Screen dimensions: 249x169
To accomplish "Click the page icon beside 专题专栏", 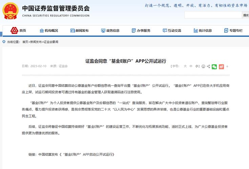I will pos(226,30).
